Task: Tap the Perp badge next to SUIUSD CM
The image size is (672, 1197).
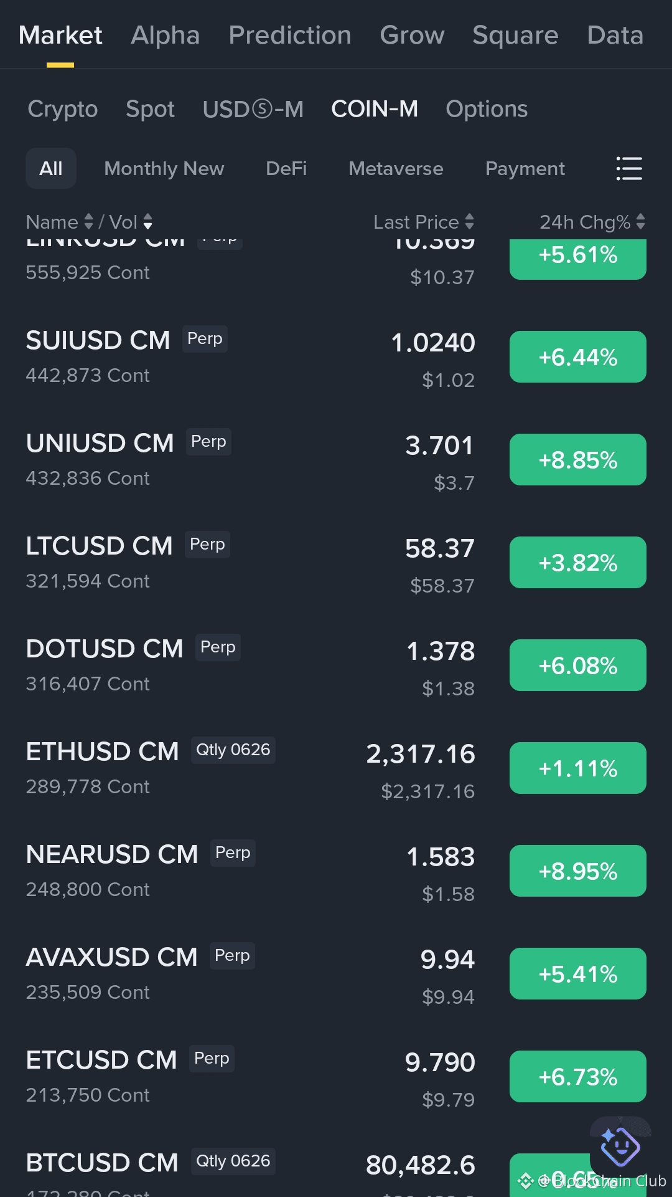Action: pyautogui.click(x=205, y=339)
